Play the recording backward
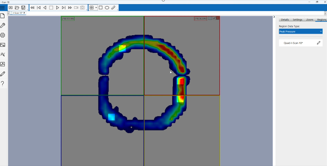 click(45, 8)
